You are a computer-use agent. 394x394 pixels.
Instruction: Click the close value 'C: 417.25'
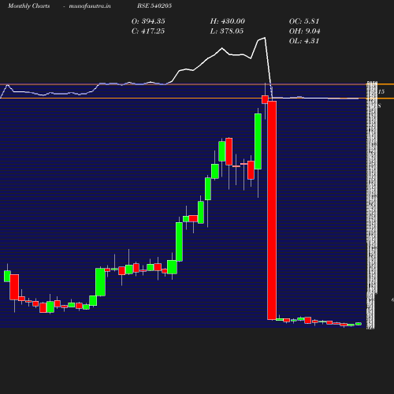[x=148, y=32]
